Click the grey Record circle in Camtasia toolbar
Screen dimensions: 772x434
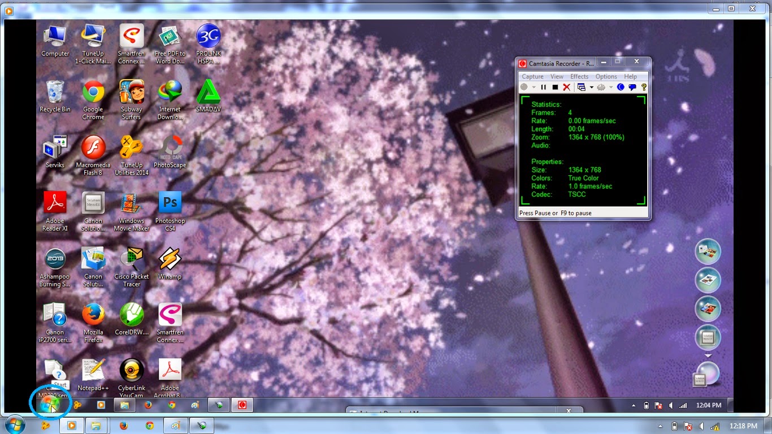click(x=524, y=87)
